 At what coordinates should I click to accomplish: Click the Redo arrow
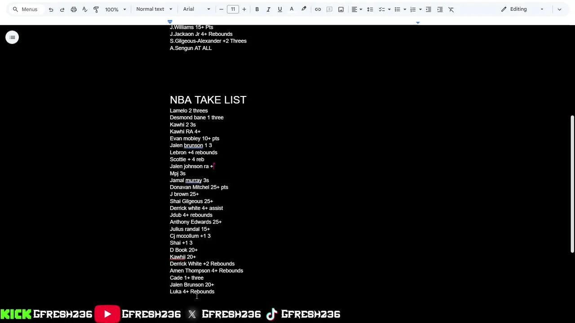[x=62, y=9]
